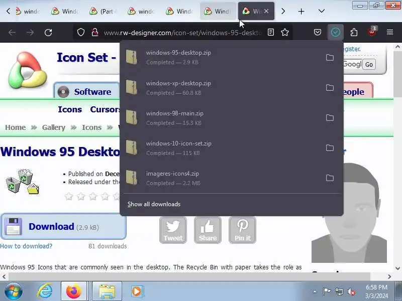Click the Pin it button
The image size is (402, 301).
tap(242, 230)
